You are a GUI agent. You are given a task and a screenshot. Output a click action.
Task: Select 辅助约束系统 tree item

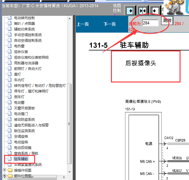pos(24,29)
